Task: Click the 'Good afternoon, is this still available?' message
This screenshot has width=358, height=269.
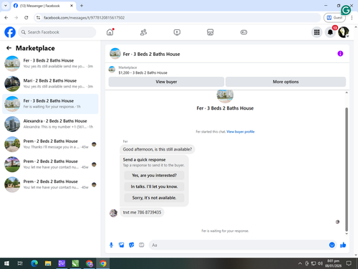Action: click(158, 149)
